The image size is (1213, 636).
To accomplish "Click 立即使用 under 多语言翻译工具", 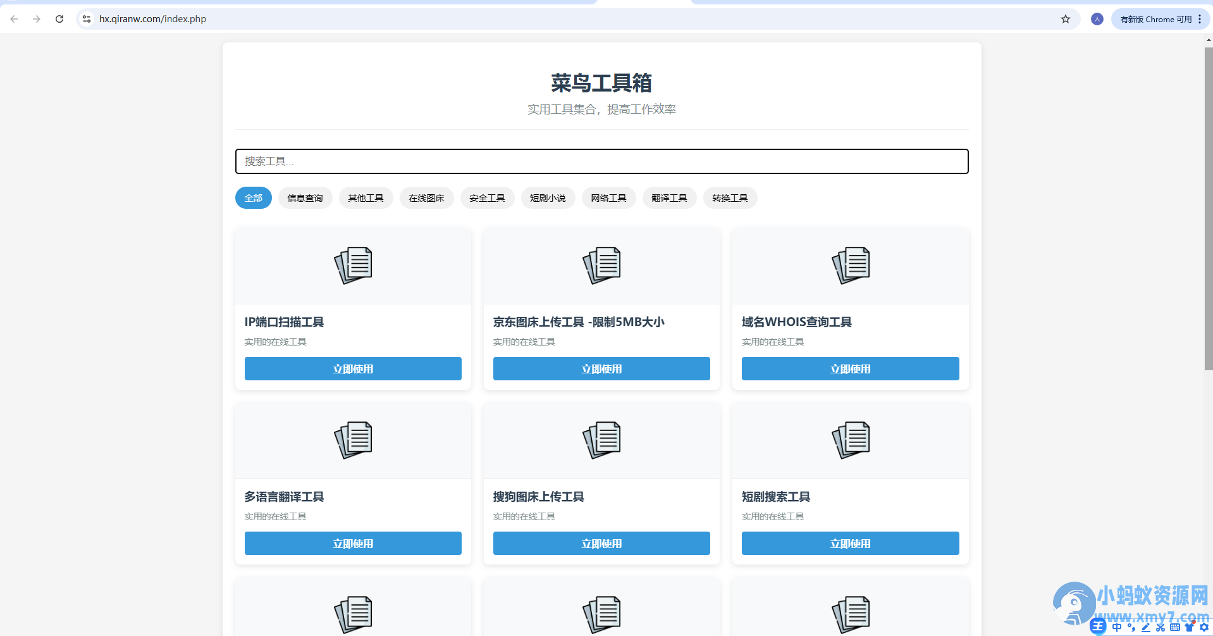I will 353,544.
